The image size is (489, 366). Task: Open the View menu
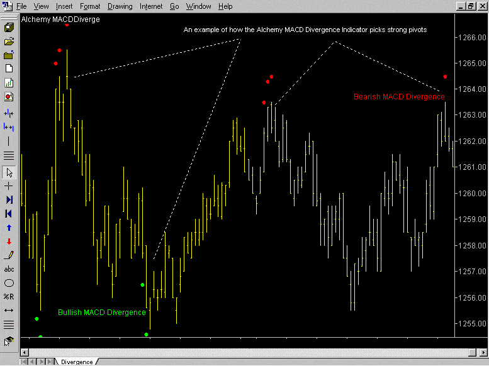[x=41, y=6]
